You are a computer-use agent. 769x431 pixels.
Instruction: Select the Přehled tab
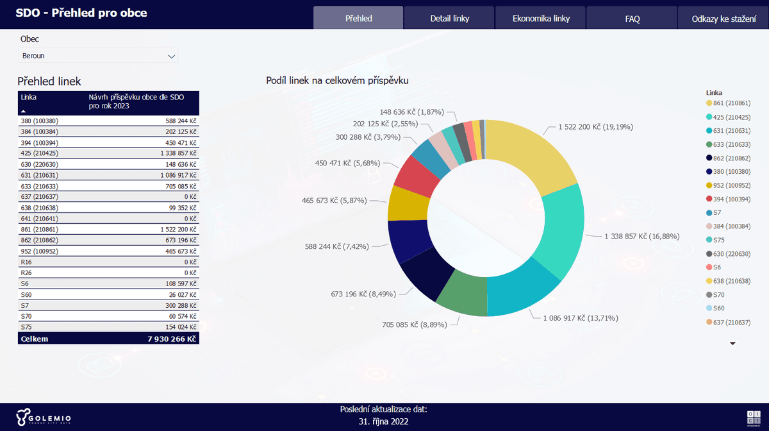coord(358,19)
